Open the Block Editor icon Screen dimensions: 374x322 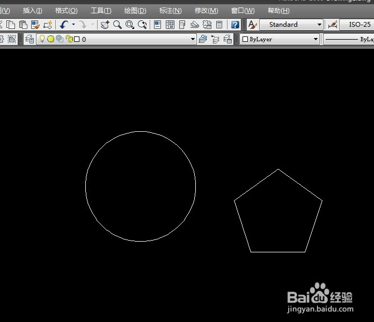click(x=48, y=25)
